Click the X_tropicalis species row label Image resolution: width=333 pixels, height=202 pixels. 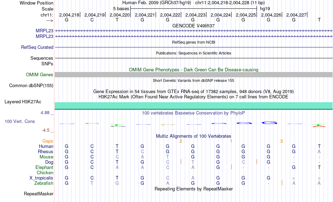coord(41,178)
